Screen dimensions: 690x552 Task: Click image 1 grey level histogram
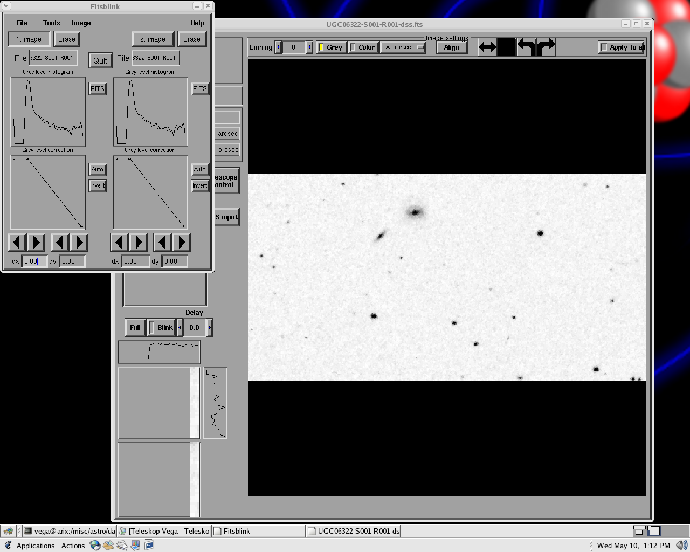click(x=48, y=112)
